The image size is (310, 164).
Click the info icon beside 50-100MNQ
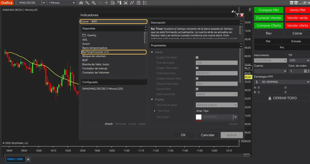point(257,82)
